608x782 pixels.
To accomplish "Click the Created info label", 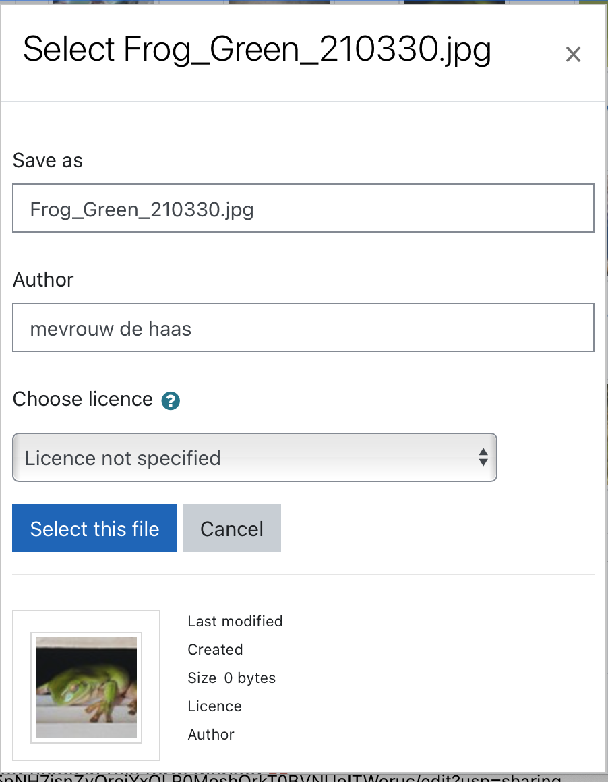I will coord(216,649).
